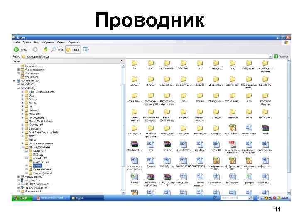Click the Курсы taskbar window button
The image size is (299, 224).
pos(87,198)
